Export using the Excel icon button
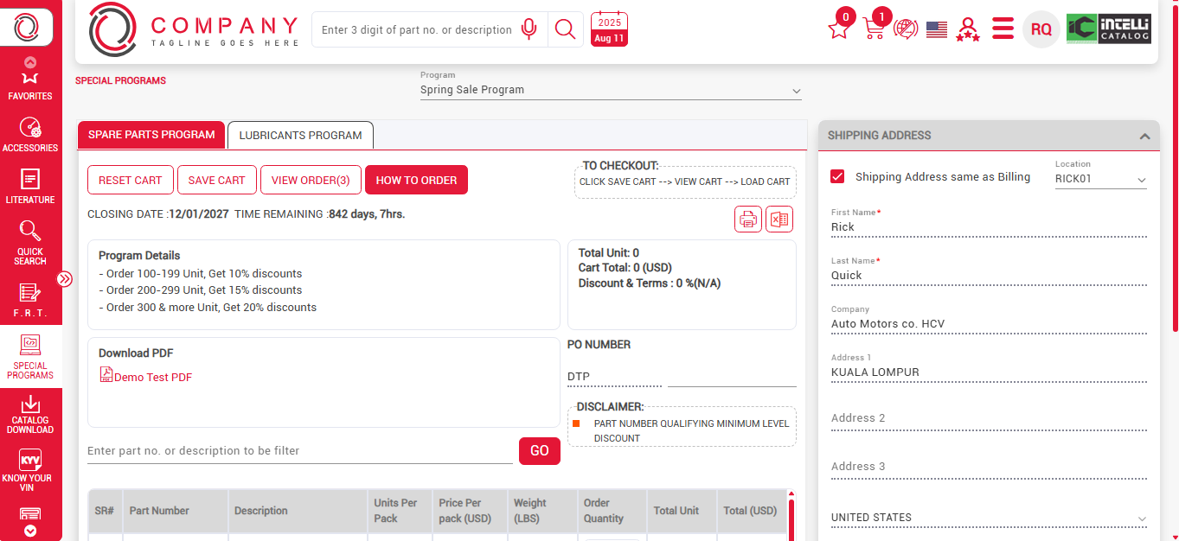This screenshot has width=1179, height=541. (779, 220)
